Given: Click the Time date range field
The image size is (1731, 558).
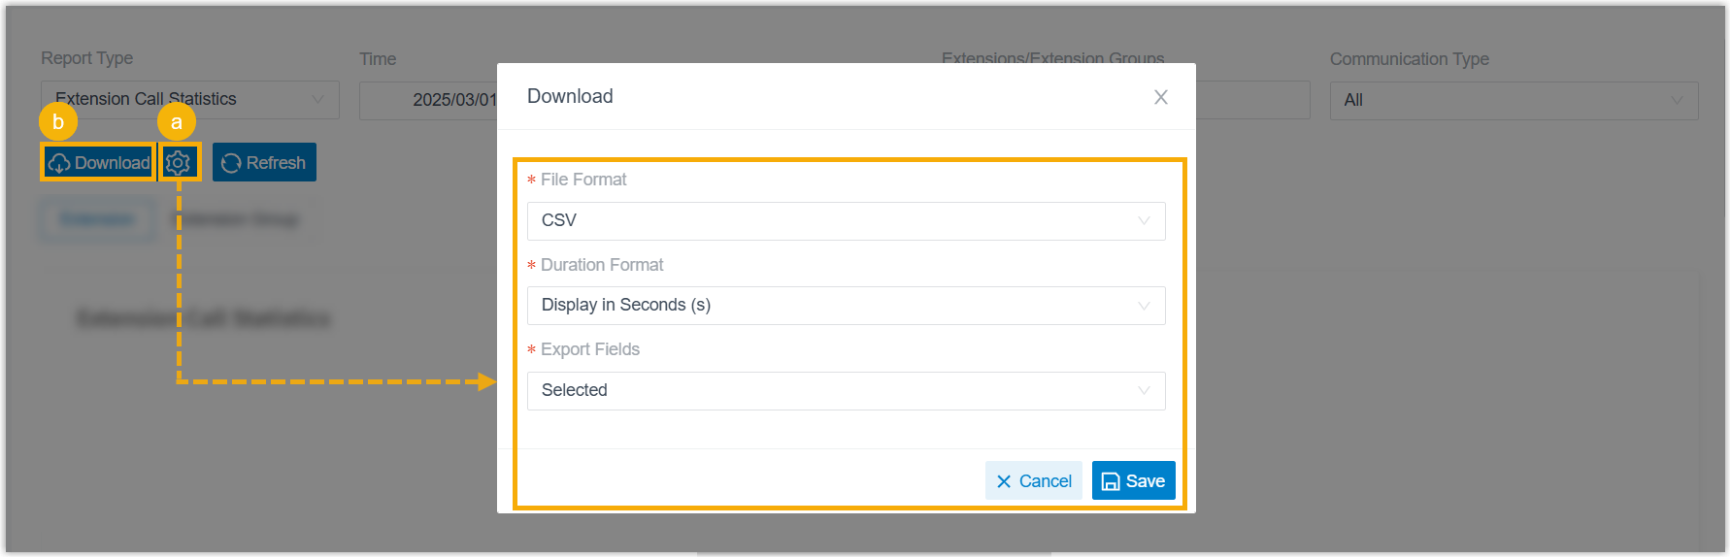Looking at the screenshot, I should point(429,101).
